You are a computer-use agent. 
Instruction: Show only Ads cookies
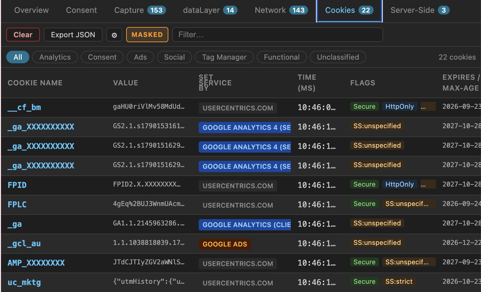(x=140, y=57)
